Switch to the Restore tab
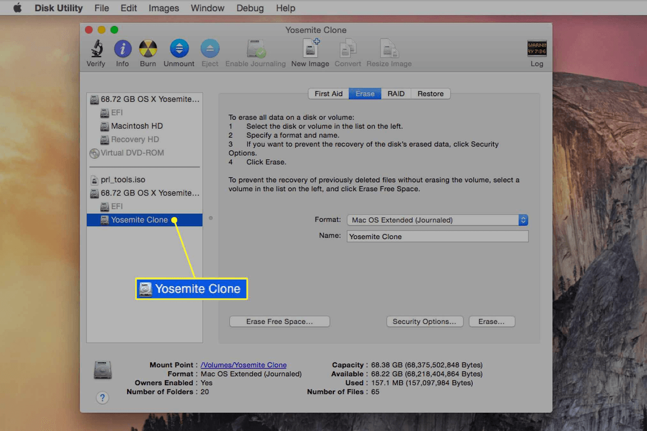This screenshot has width=647, height=431. 430,93
